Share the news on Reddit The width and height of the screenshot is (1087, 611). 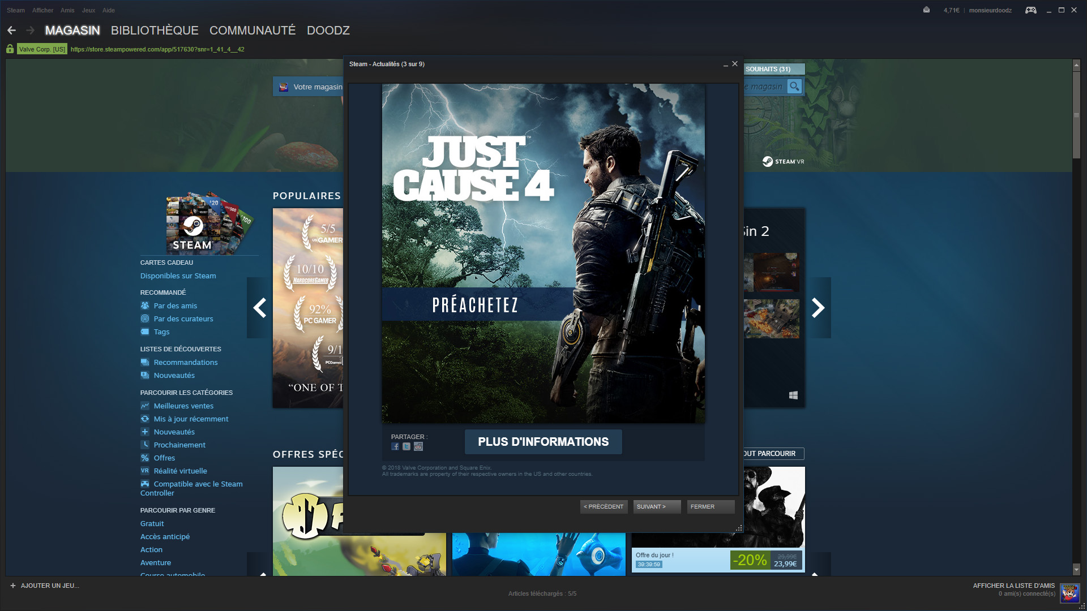[418, 447]
